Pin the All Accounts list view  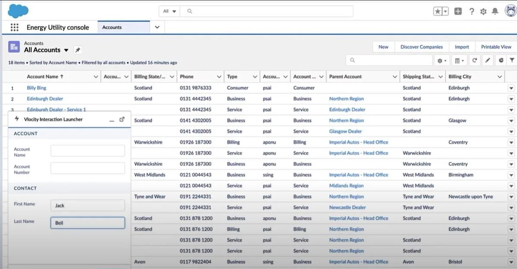77,50
